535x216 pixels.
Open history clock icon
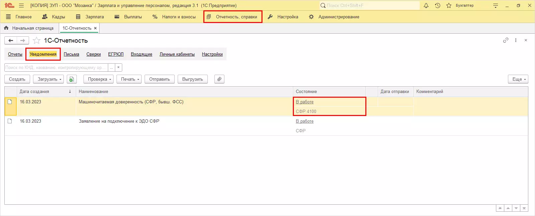click(437, 5)
